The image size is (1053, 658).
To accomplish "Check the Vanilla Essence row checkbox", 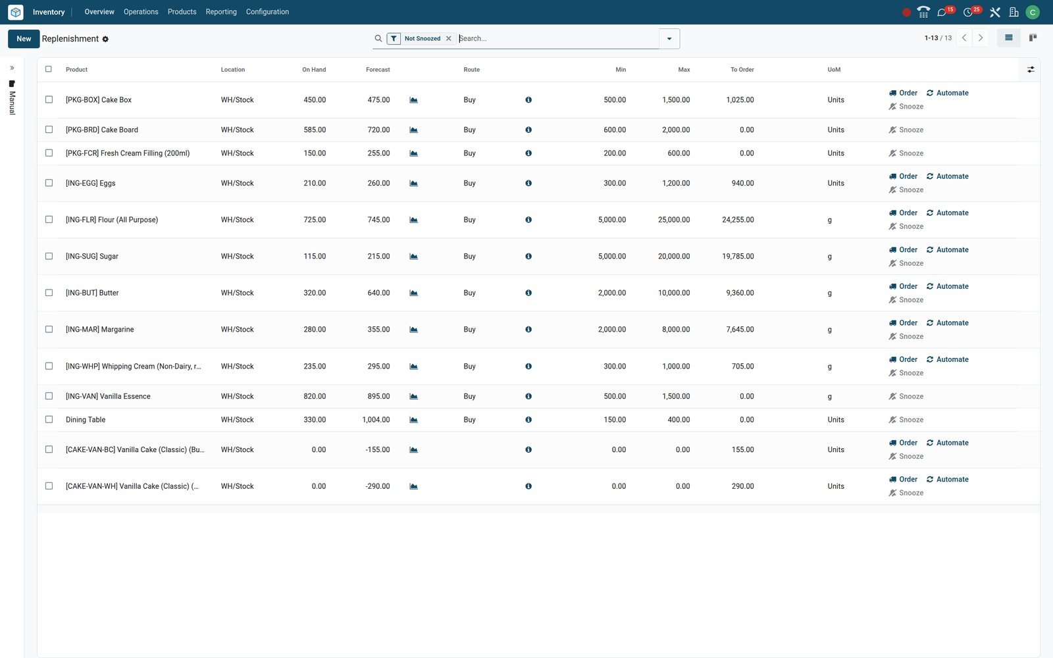I will pyautogui.click(x=49, y=396).
